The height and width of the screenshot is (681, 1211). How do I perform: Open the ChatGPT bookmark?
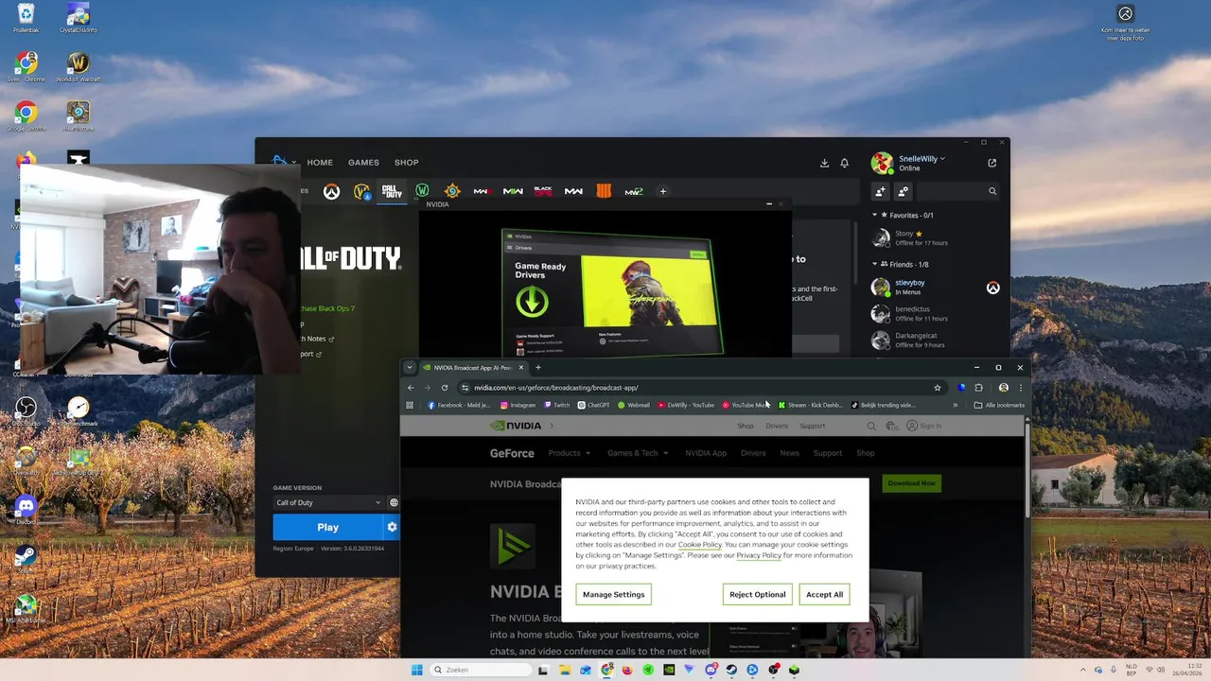pyautogui.click(x=594, y=405)
